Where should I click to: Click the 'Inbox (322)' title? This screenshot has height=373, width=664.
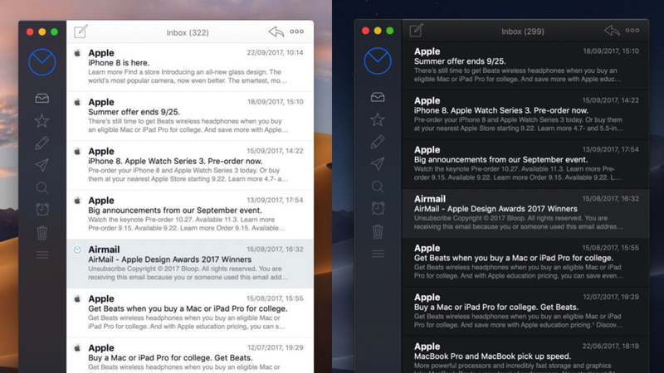(188, 32)
